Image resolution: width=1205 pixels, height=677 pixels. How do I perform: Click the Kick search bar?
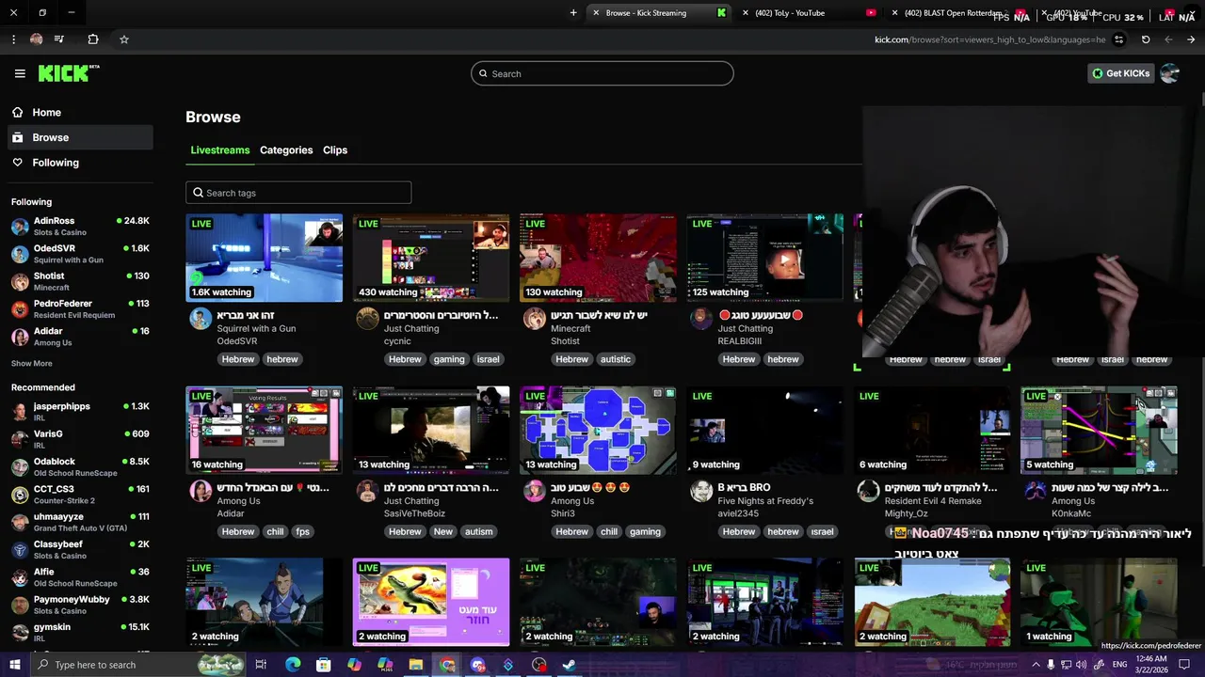click(602, 73)
